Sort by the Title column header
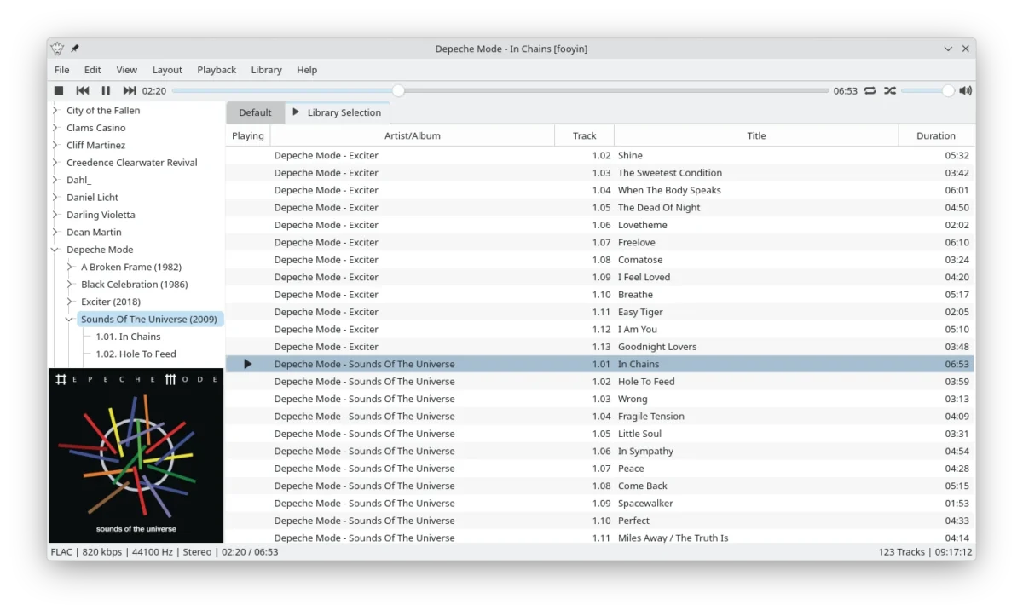Image resolution: width=1023 pixels, height=616 pixels. pos(756,135)
